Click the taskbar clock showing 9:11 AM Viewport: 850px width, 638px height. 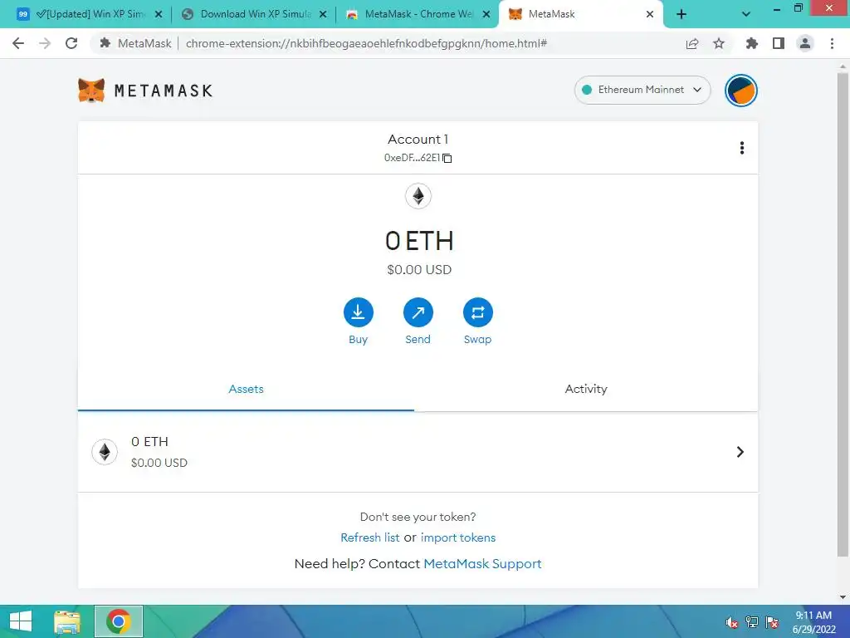(813, 621)
